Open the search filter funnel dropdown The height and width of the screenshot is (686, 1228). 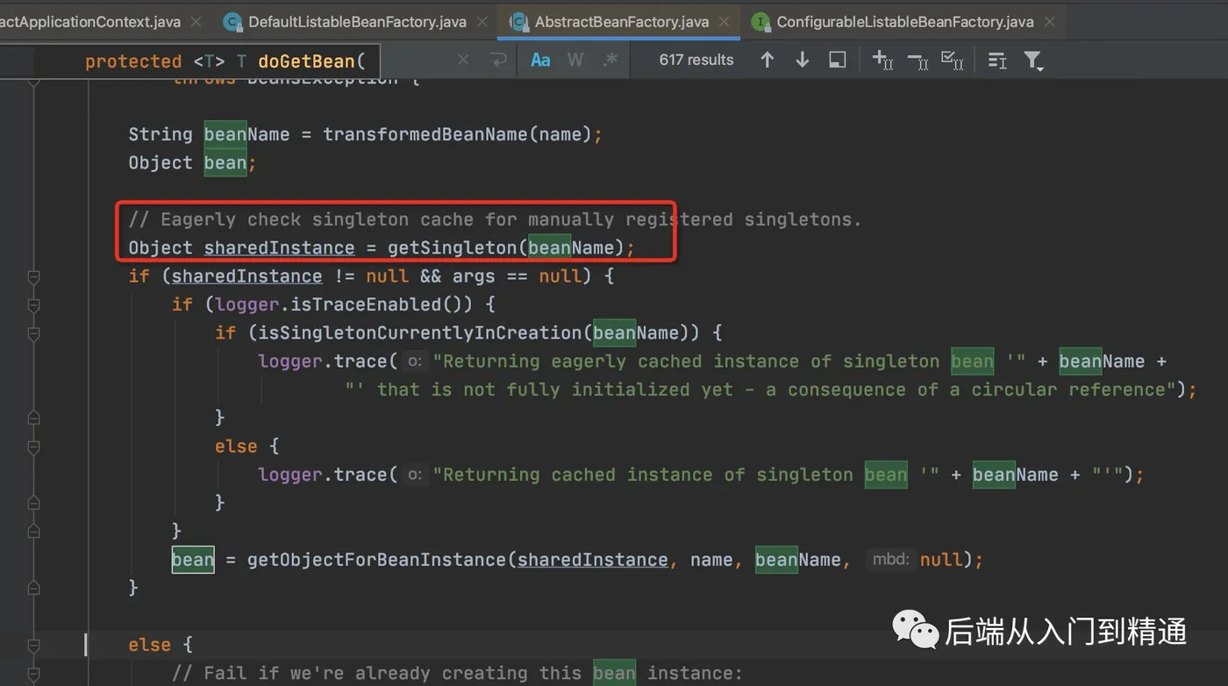1033,61
